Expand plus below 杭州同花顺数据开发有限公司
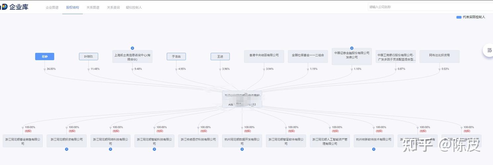The height and width of the screenshot is (165, 493). [x=242, y=149]
